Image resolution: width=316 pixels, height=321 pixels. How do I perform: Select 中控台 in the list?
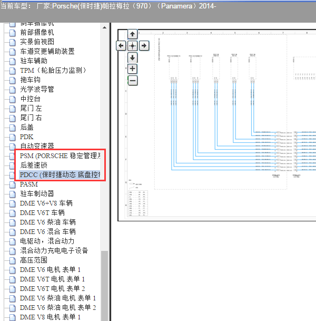click(x=30, y=99)
